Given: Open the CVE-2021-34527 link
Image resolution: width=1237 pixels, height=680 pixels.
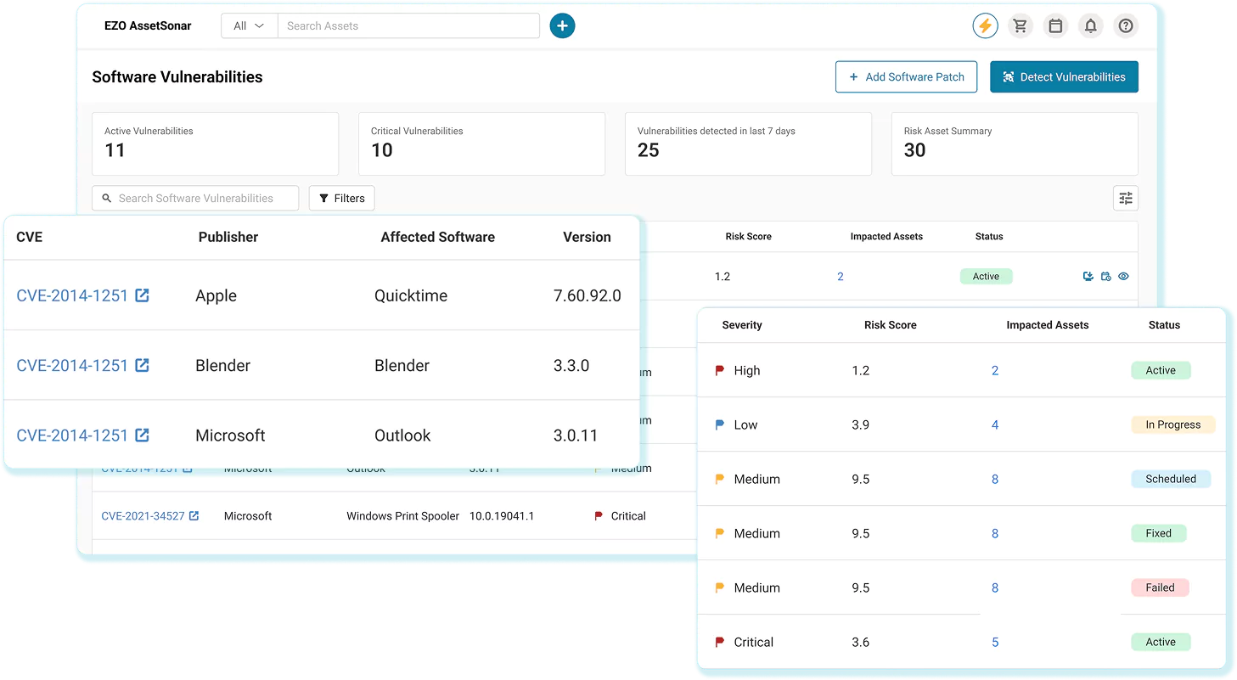Looking at the screenshot, I should click(x=143, y=516).
